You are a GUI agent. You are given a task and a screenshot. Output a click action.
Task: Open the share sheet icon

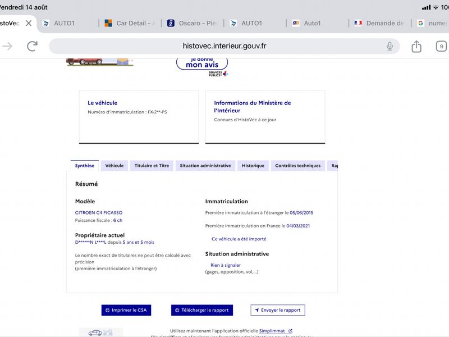click(416, 46)
